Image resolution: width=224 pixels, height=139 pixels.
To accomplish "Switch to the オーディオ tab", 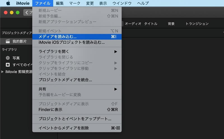I will 133,24.
